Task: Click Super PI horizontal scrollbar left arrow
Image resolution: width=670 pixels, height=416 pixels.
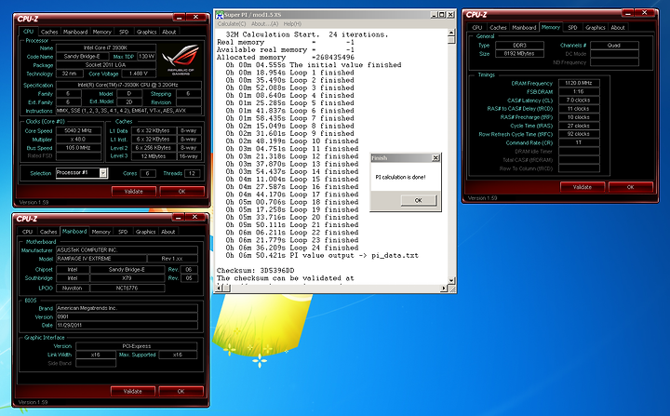Action: click(x=217, y=289)
